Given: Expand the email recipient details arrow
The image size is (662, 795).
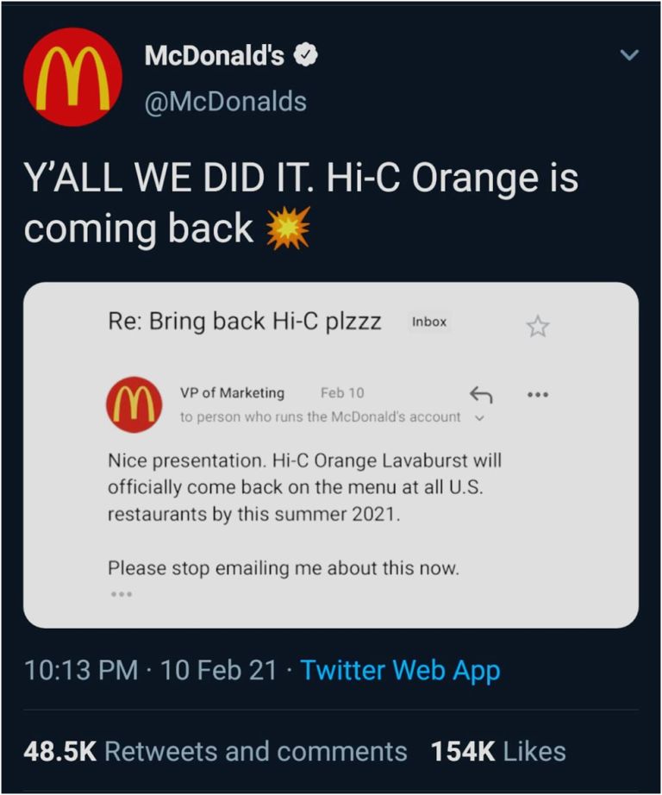Looking at the screenshot, I should (481, 418).
